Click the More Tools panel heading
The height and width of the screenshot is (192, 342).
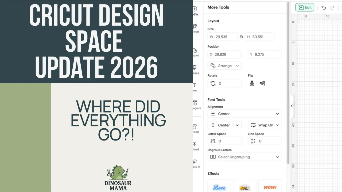pyautogui.click(x=218, y=7)
